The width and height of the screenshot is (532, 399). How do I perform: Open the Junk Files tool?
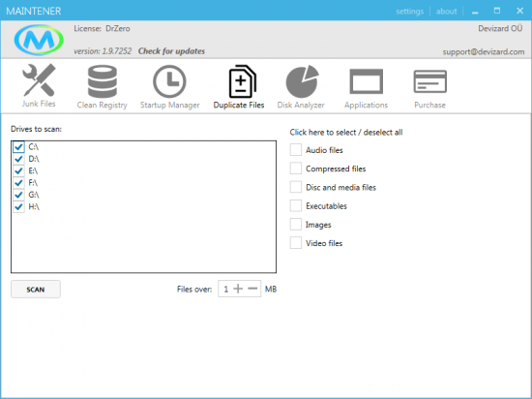pyautogui.click(x=39, y=85)
